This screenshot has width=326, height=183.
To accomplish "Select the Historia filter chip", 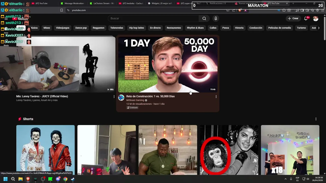I will pyautogui.click(x=239, y=28).
